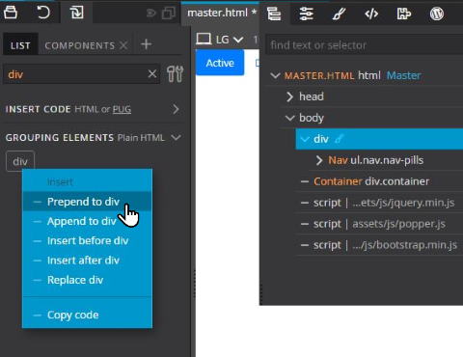The image size is (463, 357).
Task: Expand the Nav ul.nav.nav-pills node
Action: 319,160
